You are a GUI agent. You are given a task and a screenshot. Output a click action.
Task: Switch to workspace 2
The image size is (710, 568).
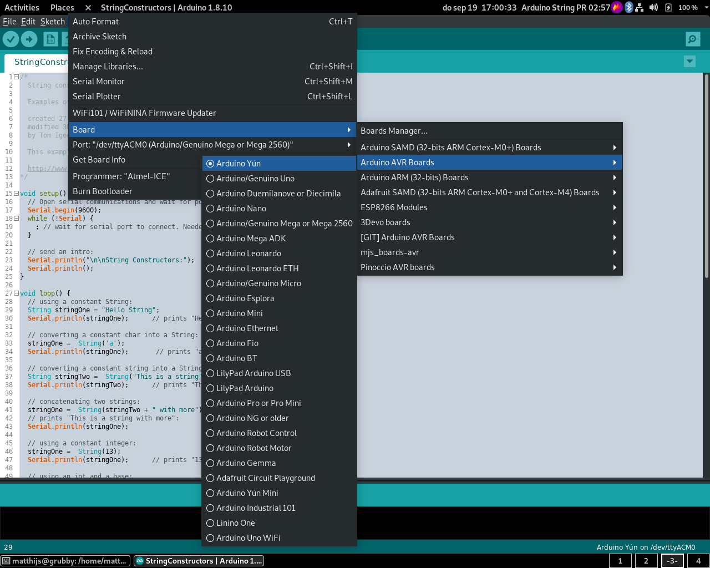point(646,561)
